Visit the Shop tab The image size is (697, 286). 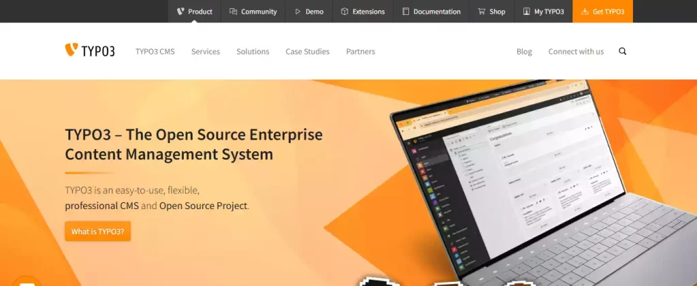coord(491,12)
